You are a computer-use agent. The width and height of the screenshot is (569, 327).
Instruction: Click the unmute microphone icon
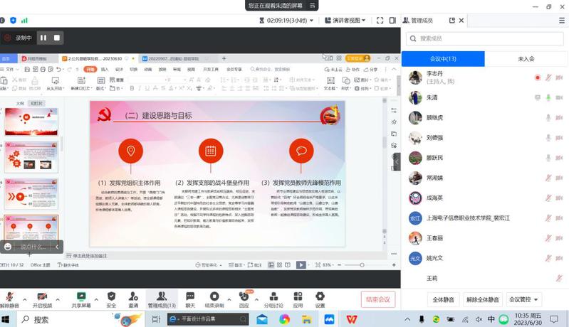9,296
